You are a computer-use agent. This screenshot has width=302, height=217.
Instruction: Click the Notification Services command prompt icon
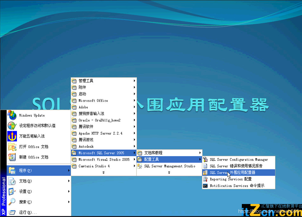point(205,186)
